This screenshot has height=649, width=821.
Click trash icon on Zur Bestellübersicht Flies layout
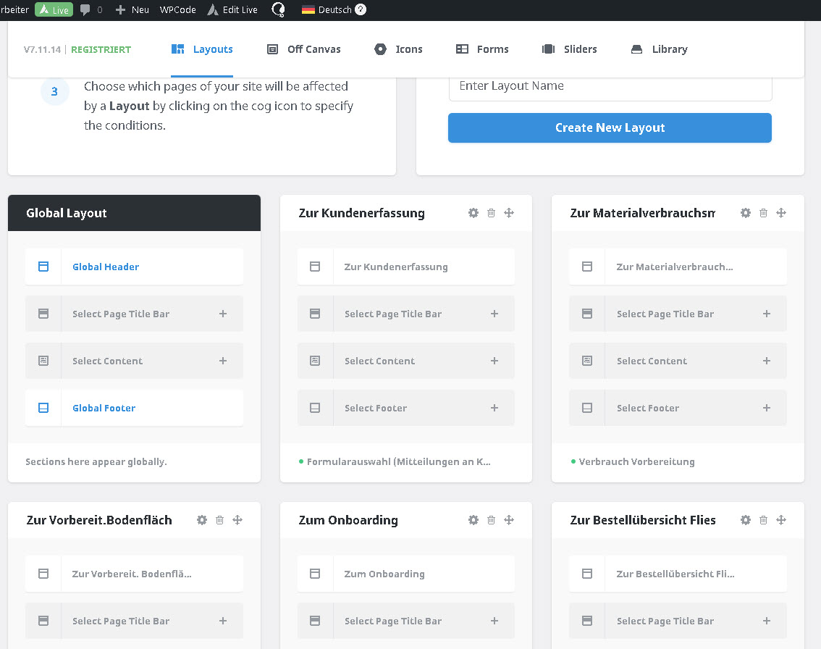coord(763,519)
